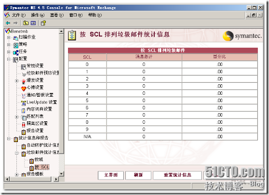Click tree pane scroll down arrow
The image size is (269, 195).
tap(61, 174)
